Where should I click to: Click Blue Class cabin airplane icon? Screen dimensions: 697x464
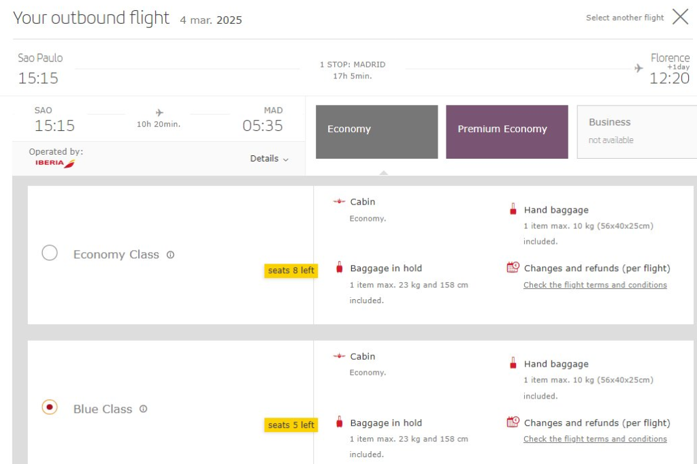pyautogui.click(x=339, y=356)
